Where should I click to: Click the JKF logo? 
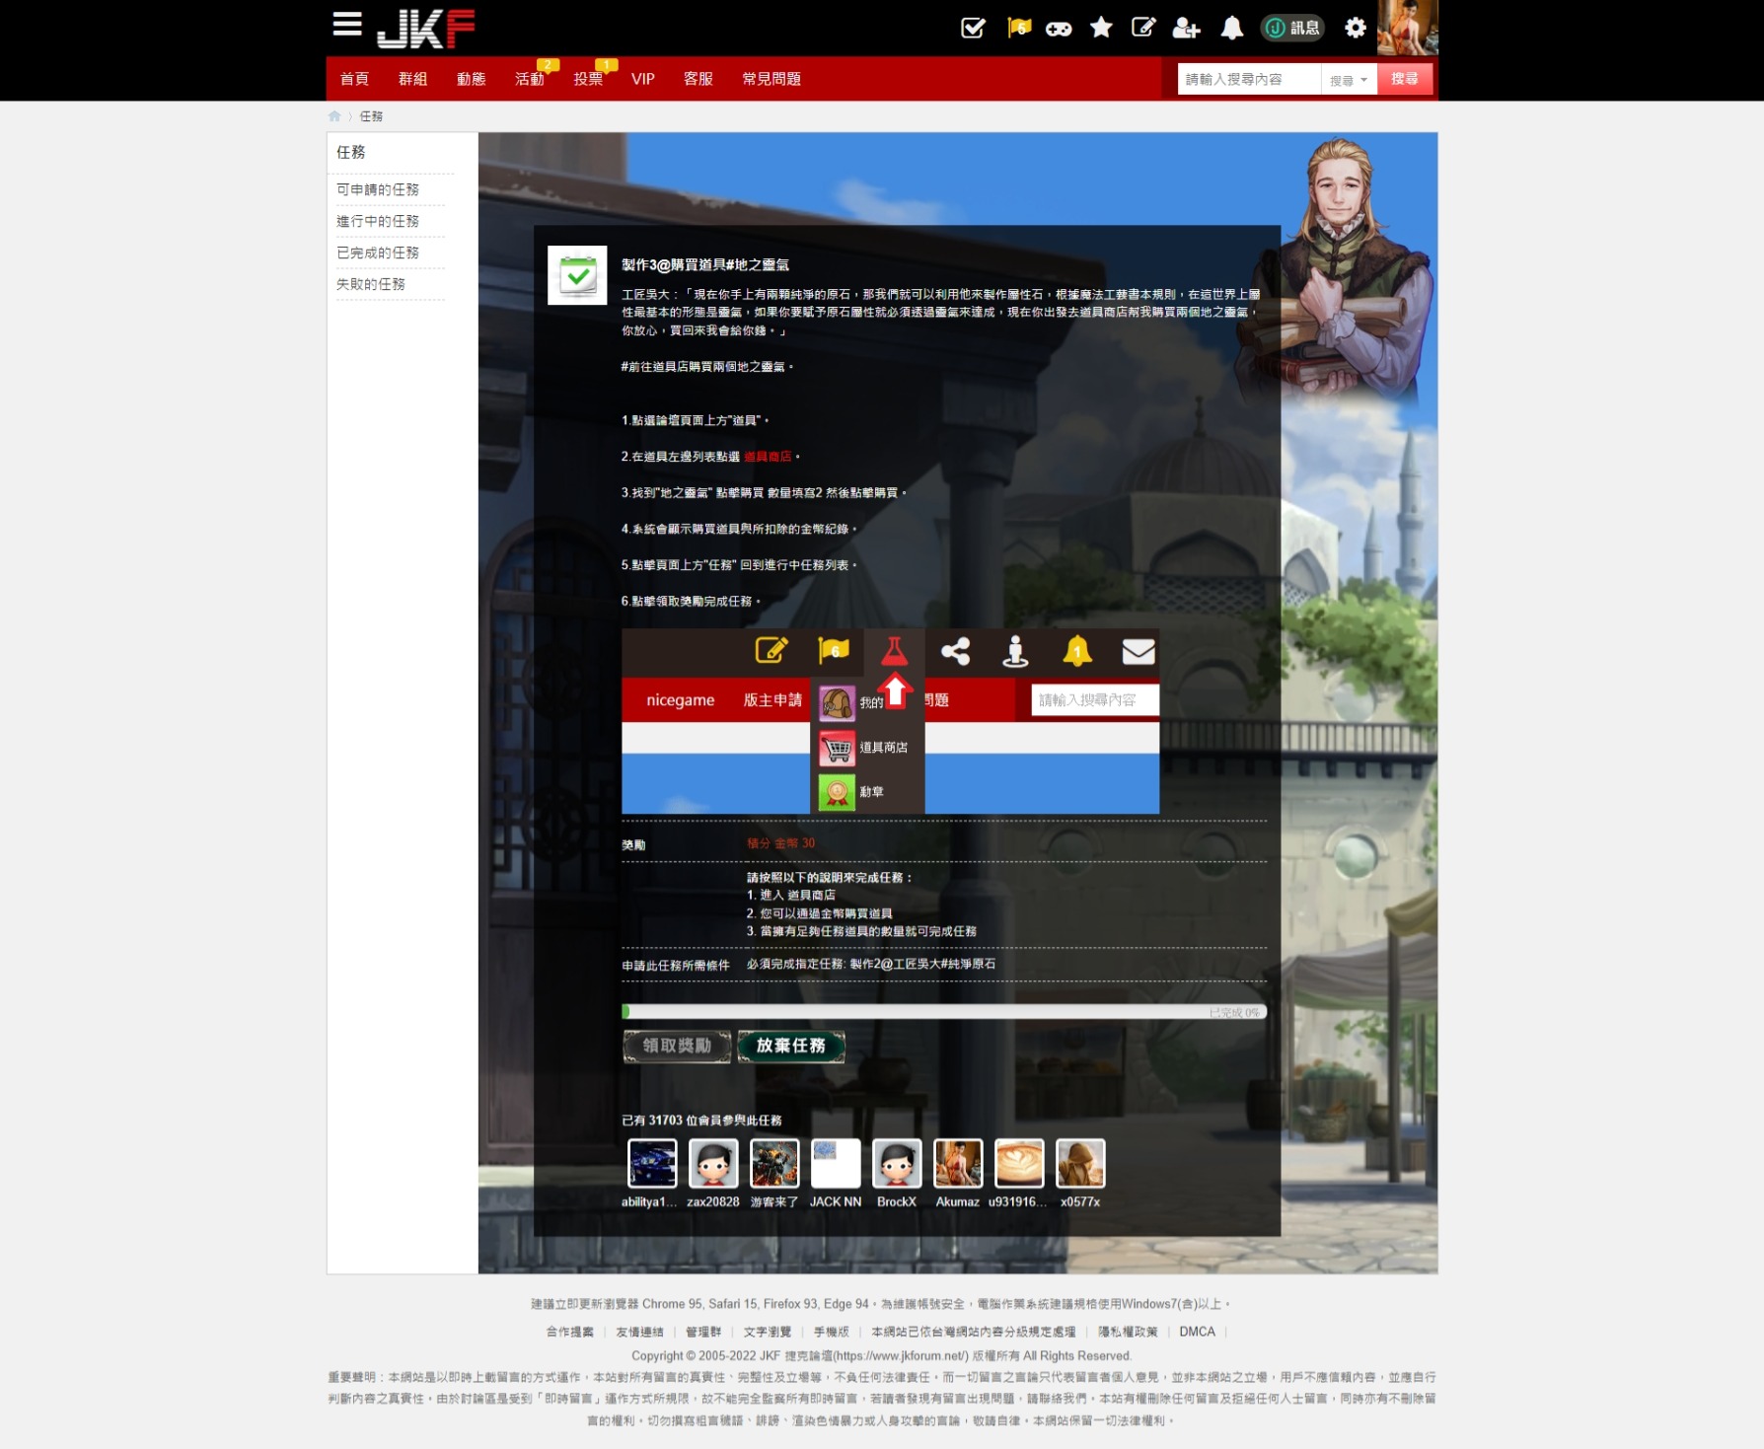click(x=425, y=29)
